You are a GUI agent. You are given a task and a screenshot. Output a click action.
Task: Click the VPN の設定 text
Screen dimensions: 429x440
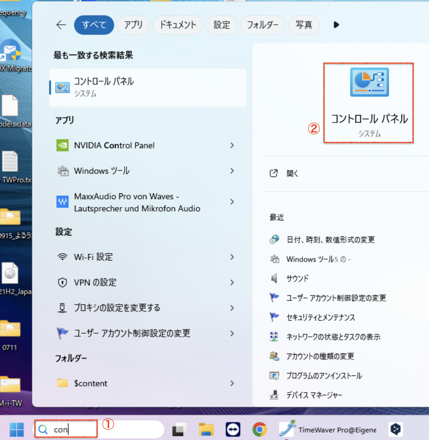[x=95, y=282]
